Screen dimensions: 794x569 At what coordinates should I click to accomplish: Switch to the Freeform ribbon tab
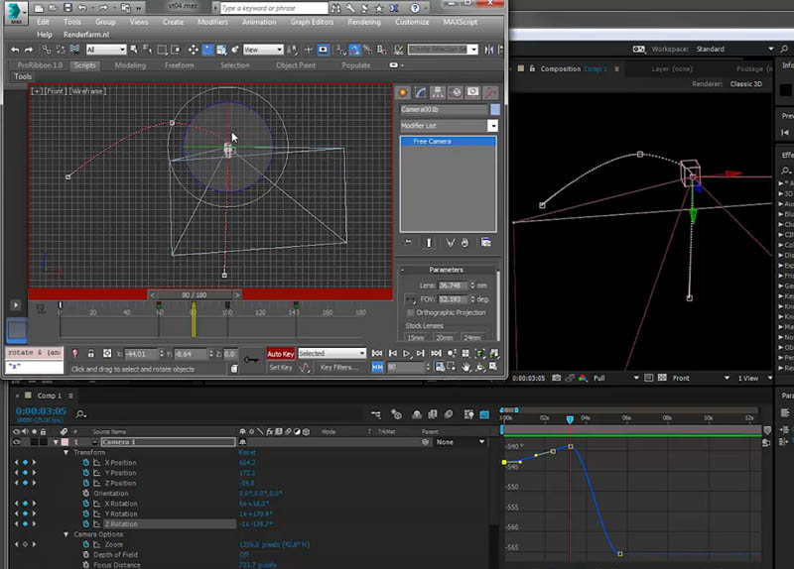pos(179,65)
